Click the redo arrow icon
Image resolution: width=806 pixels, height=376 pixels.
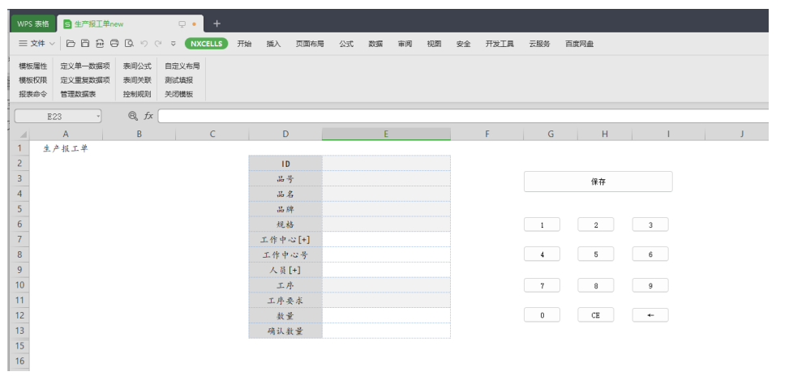tap(159, 44)
